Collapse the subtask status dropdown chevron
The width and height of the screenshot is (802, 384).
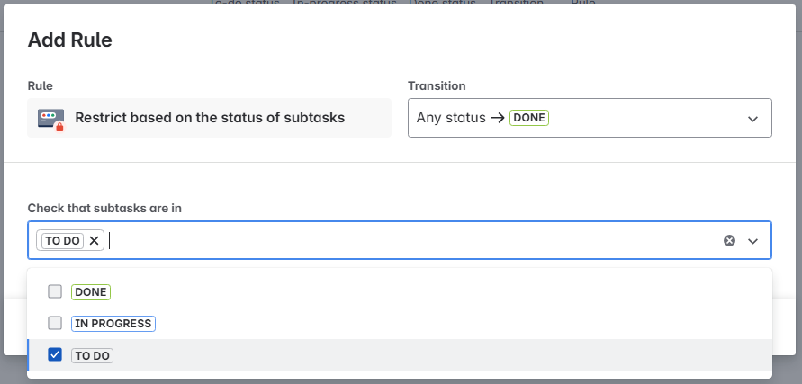[752, 241]
